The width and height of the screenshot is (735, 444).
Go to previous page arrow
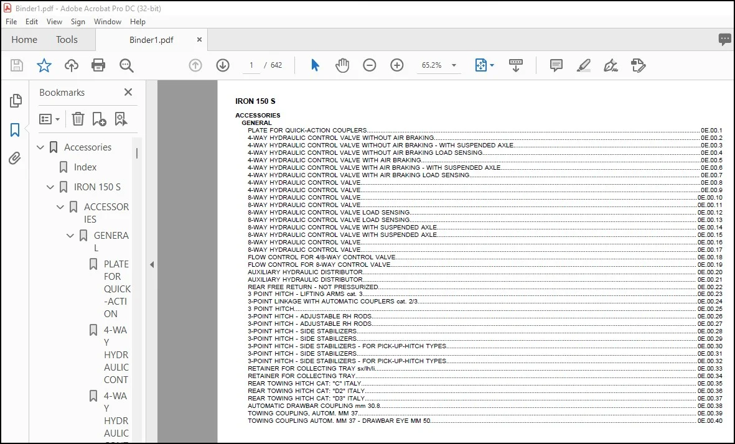(195, 65)
